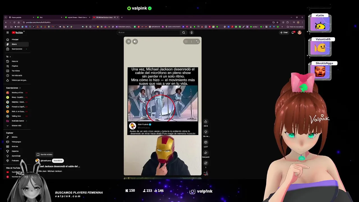
Task: Open the Short's comments
Action: [206, 142]
